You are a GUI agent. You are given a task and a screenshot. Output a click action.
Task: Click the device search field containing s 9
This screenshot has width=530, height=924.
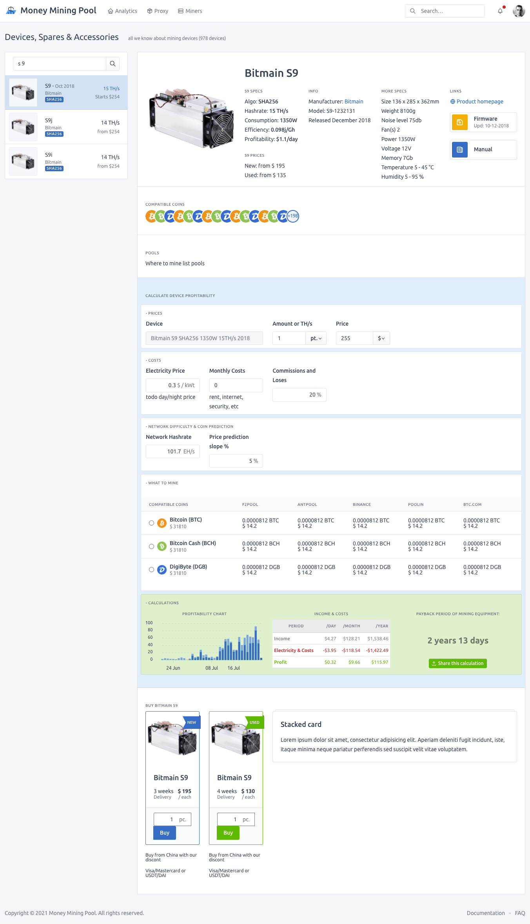(x=60, y=63)
